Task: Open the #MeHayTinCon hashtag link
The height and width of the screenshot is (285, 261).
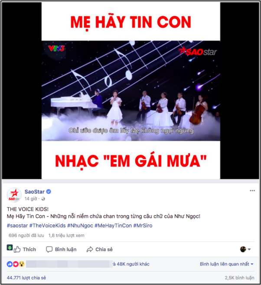Action: tap(113, 226)
